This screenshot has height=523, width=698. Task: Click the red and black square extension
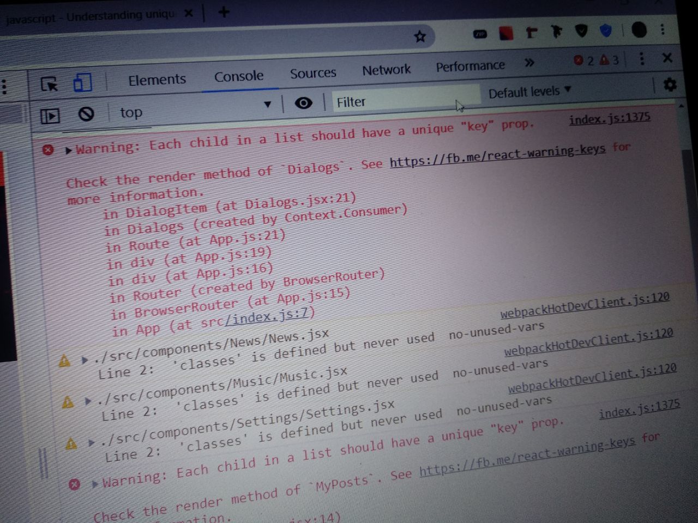[506, 33]
